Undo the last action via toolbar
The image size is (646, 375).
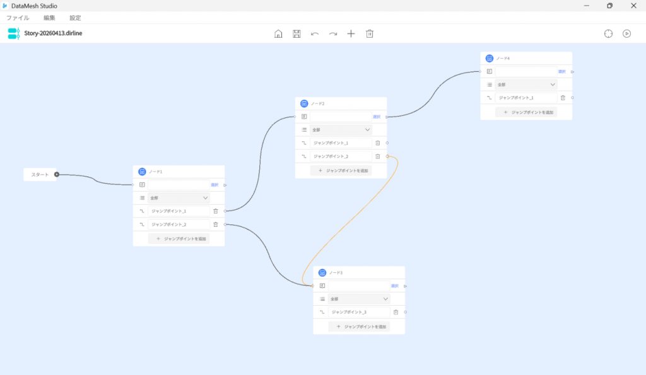pyautogui.click(x=315, y=33)
